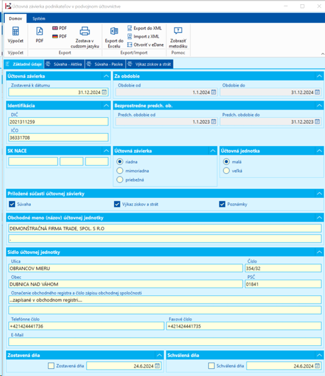Open the Súvaha - Pasíva tab
325x376 pixels.
(x=105, y=64)
